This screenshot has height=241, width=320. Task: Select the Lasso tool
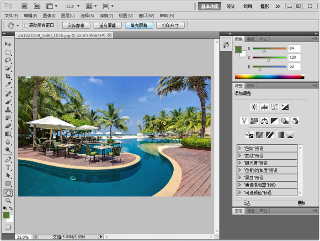click(8, 60)
